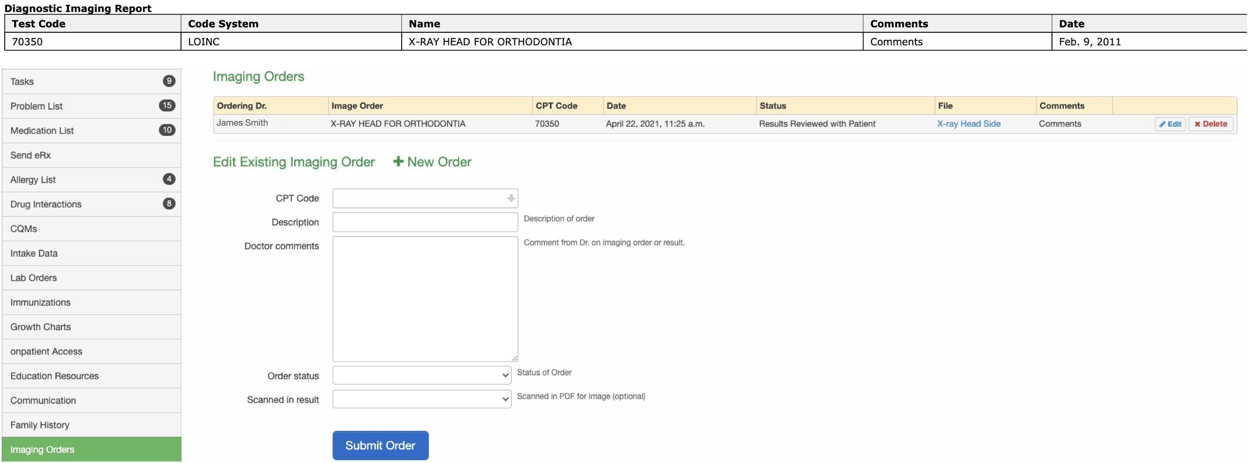View Education Resources

pyautogui.click(x=91, y=376)
